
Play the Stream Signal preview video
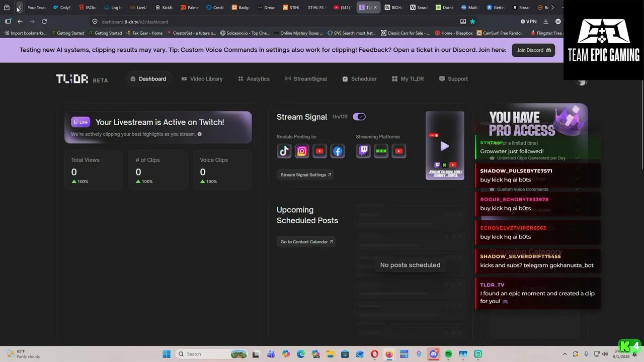(445, 146)
